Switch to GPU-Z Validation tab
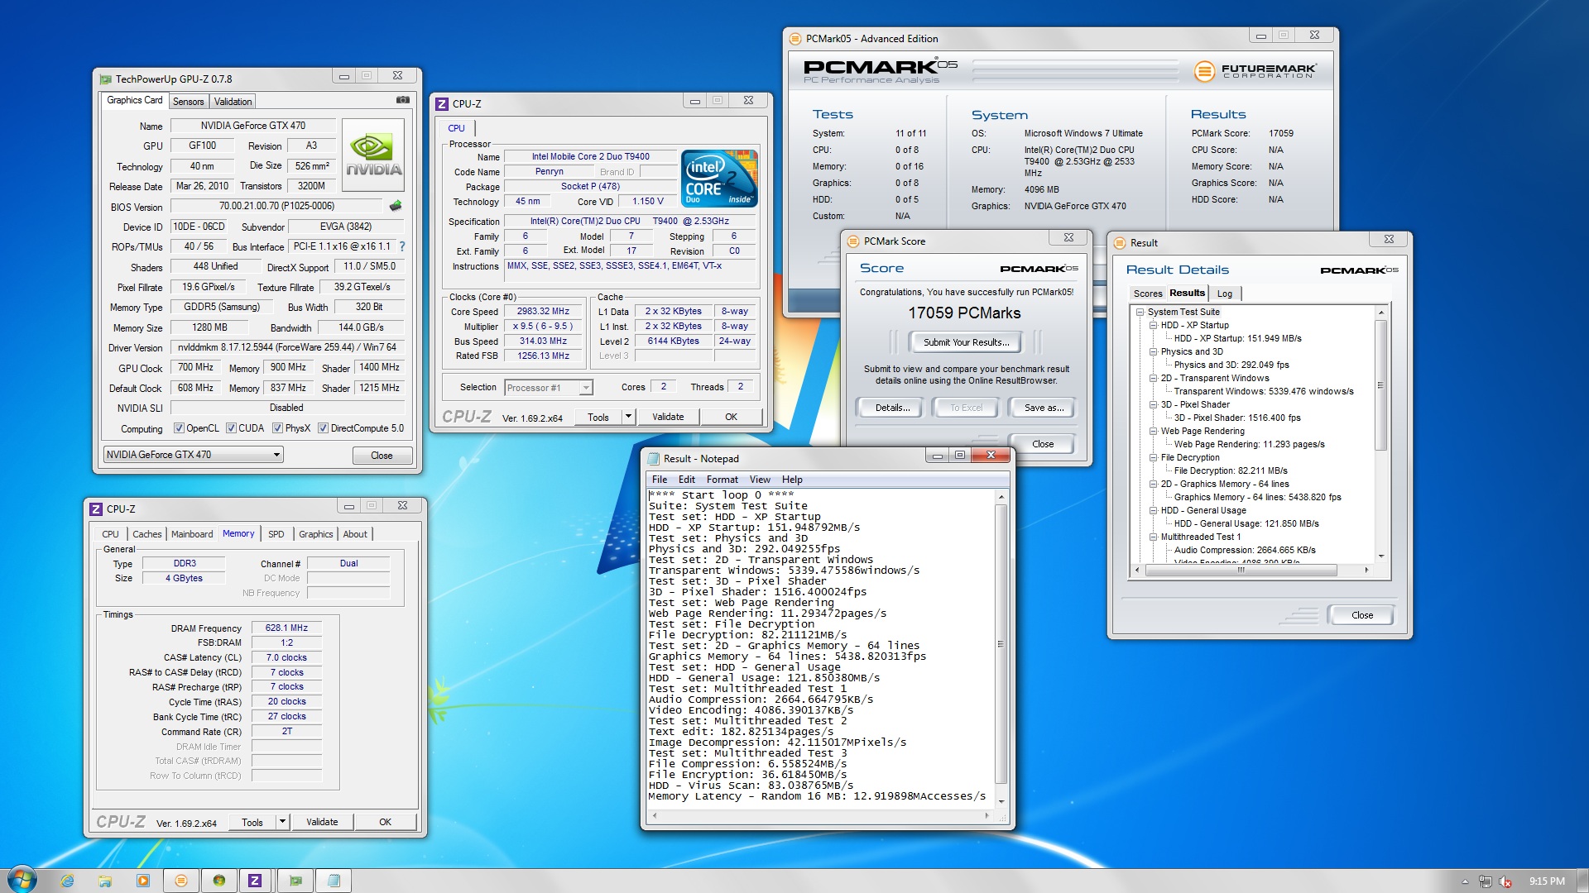 click(233, 102)
